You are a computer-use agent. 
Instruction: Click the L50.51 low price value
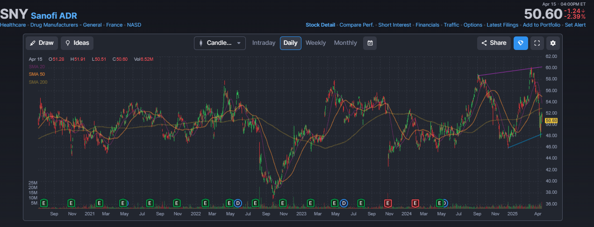pos(100,59)
